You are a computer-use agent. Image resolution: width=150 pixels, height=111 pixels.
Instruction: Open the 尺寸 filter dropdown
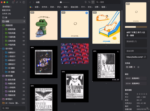tap(83, 7)
